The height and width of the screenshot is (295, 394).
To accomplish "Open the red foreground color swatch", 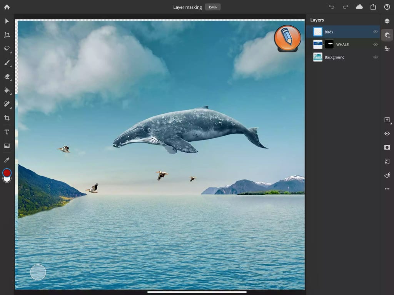I will coord(7,172).
